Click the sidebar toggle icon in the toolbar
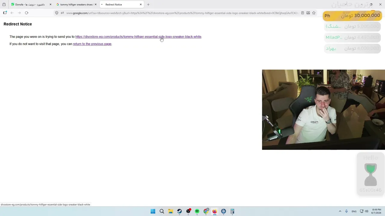This screenshot has height=216, width=385. pos(5,13)
